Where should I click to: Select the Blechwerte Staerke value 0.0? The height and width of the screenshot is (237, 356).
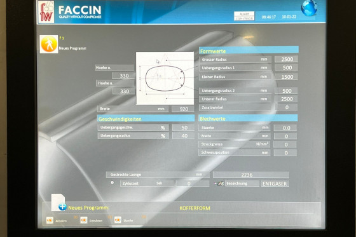[285, 128]
